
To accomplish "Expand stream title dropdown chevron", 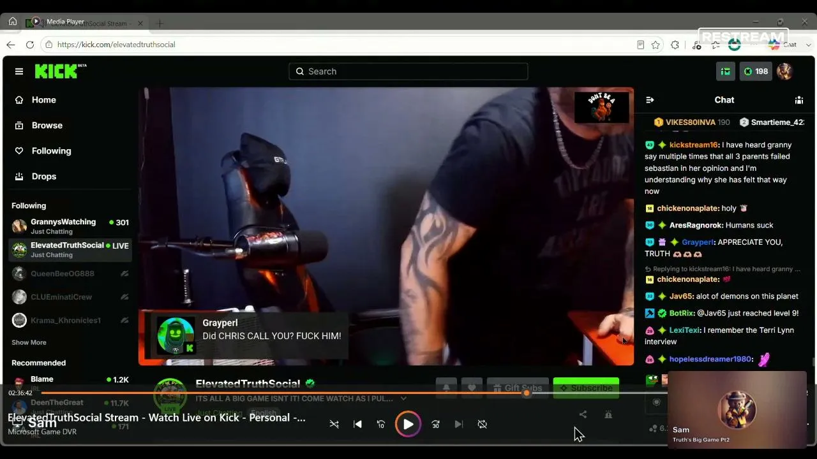I will point(403,398).
